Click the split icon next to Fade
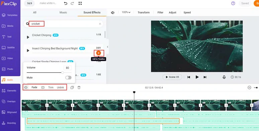Image resolution: width=259 pixels, height=131 pixels. [x=43, y=87]
